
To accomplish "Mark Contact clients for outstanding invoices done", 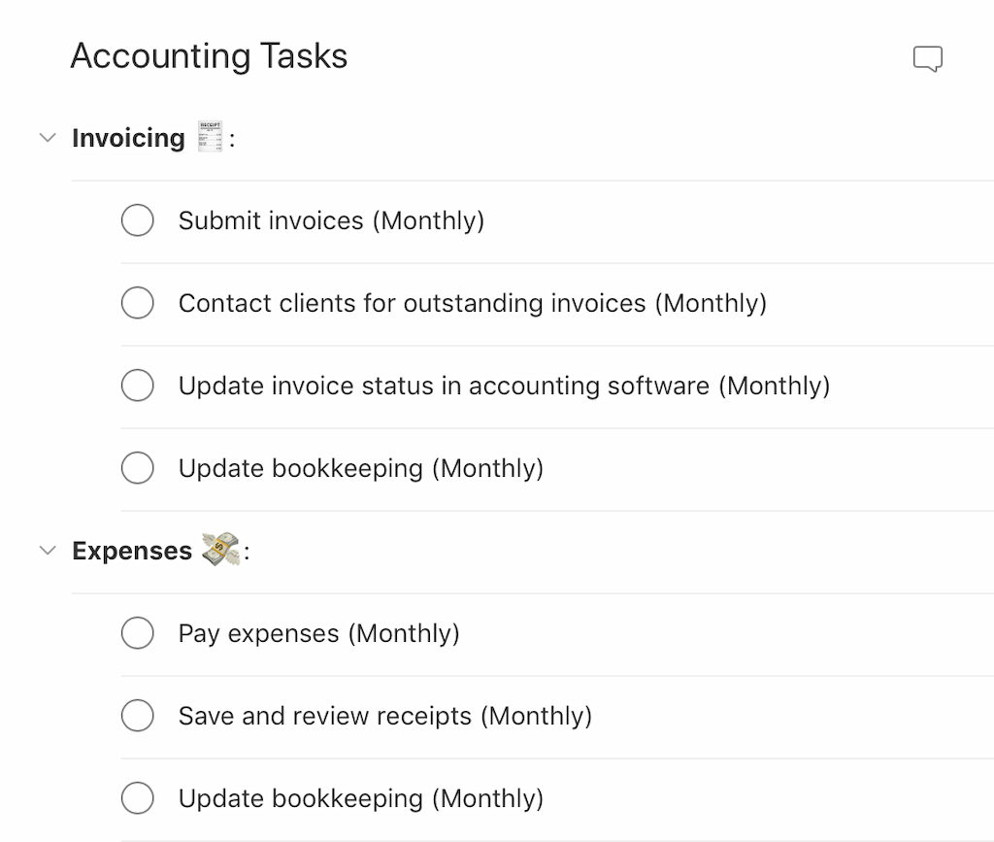I will point(138,303).
